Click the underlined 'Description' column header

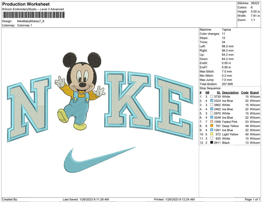coord(230,93)
